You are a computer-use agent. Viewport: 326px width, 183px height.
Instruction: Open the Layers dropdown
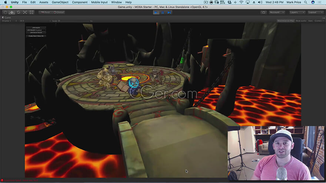coord(297,13)
